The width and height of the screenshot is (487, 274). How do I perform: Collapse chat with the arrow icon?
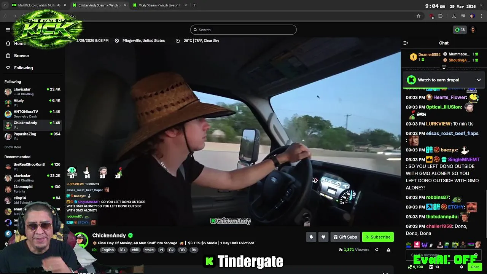point(406,43)
